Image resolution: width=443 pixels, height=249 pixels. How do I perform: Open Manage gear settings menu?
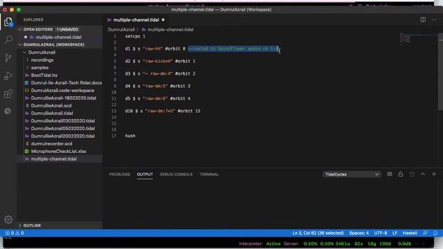click(8, 219)
